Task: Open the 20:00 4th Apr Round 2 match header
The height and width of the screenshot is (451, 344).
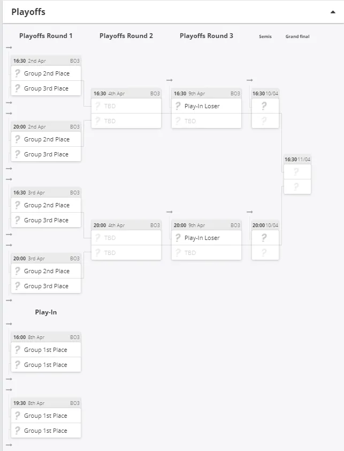Action: 126,225
